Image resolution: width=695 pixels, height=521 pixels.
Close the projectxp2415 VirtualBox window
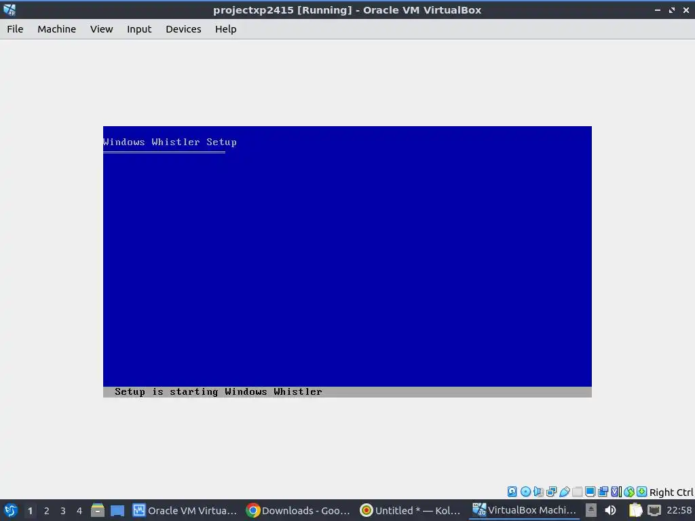686,10
